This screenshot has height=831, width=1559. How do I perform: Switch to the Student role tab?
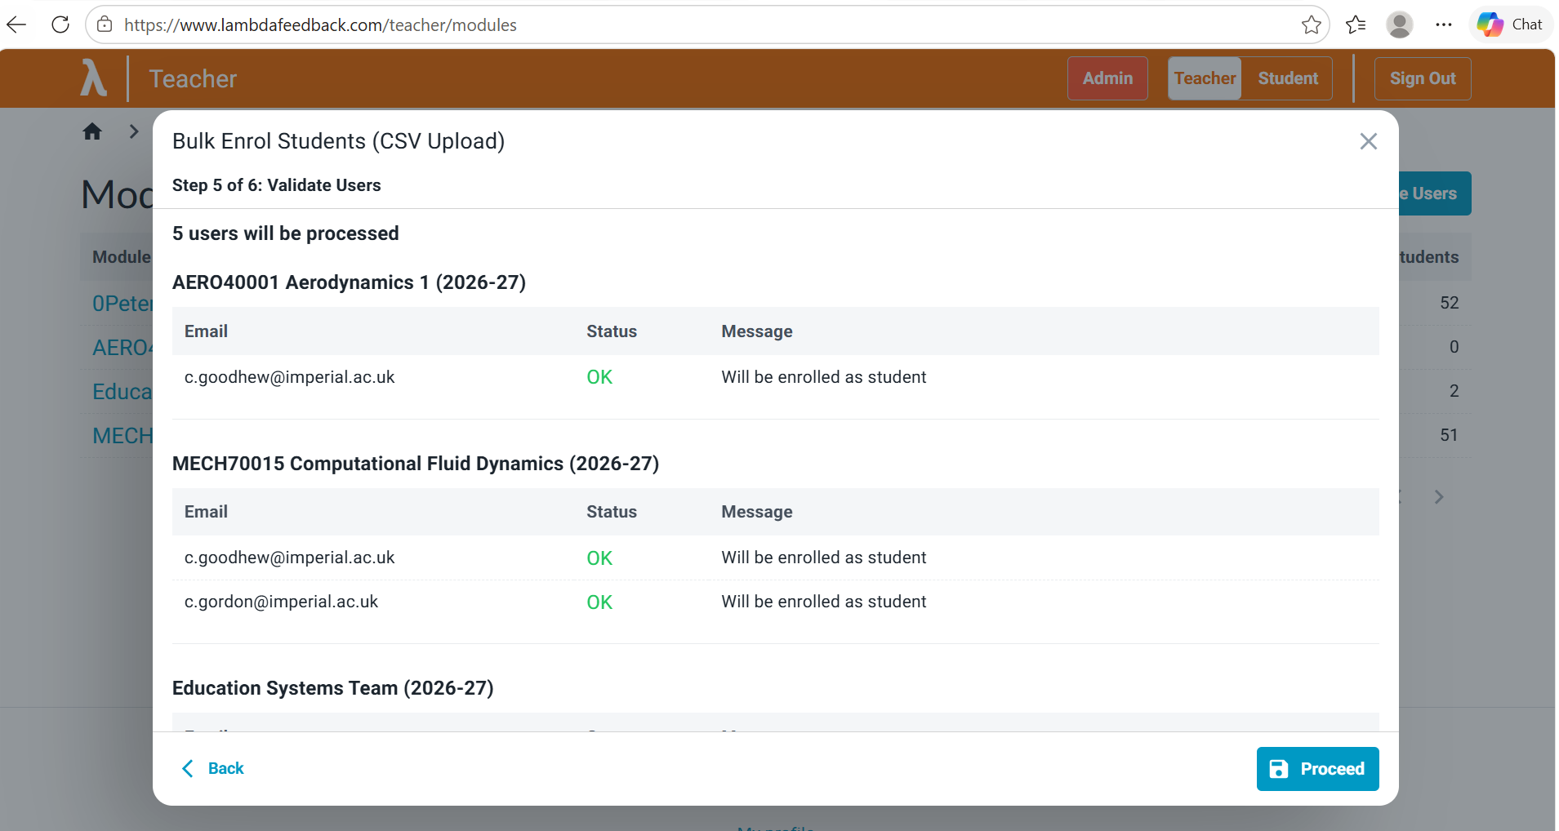[1288, 78]
